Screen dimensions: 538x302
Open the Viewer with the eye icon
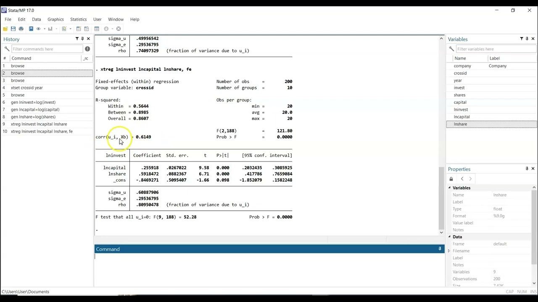38,29
